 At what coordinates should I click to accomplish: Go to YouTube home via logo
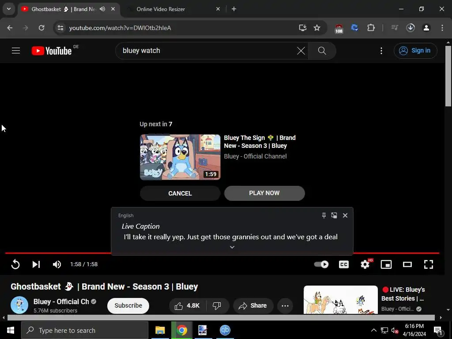click(x=52, y=51)
